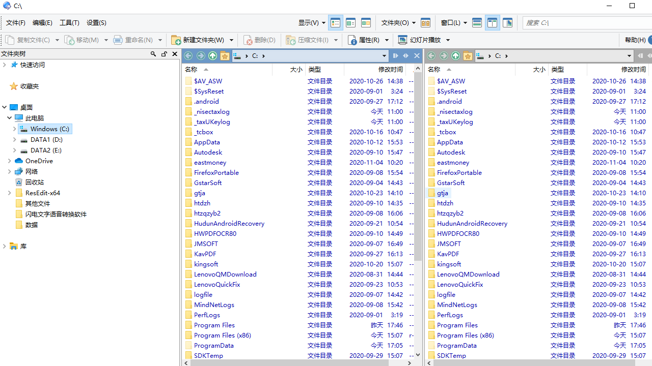Select 收藏夹 in folder tree
652x366 pixels.
tap(30, 86)
